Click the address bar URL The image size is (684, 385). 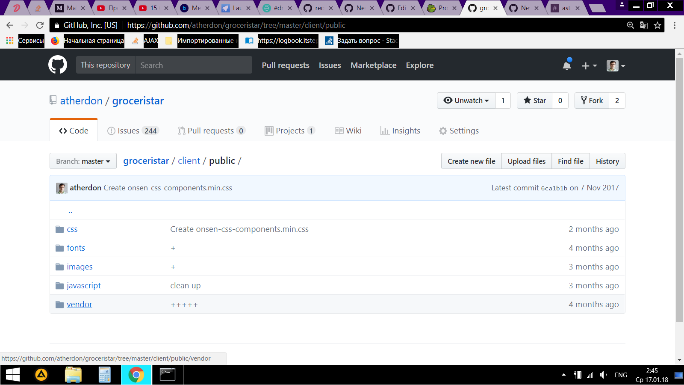click(x=236, y=25)
